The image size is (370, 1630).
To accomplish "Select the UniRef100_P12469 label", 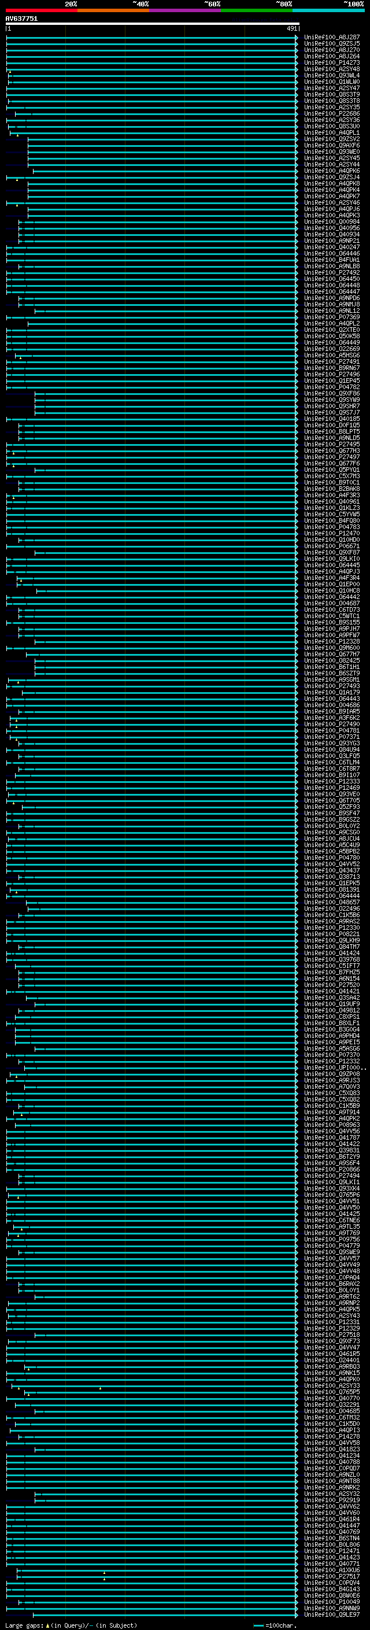I will pos(332,788).
